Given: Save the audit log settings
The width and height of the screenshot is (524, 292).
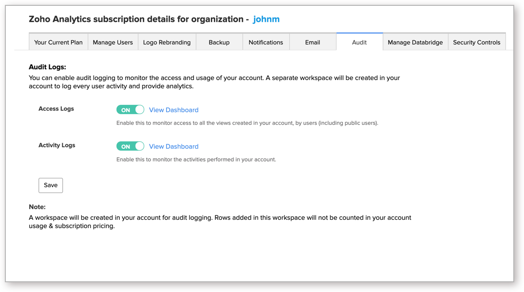Looking at the screenshot, I should tap(51, 185).
